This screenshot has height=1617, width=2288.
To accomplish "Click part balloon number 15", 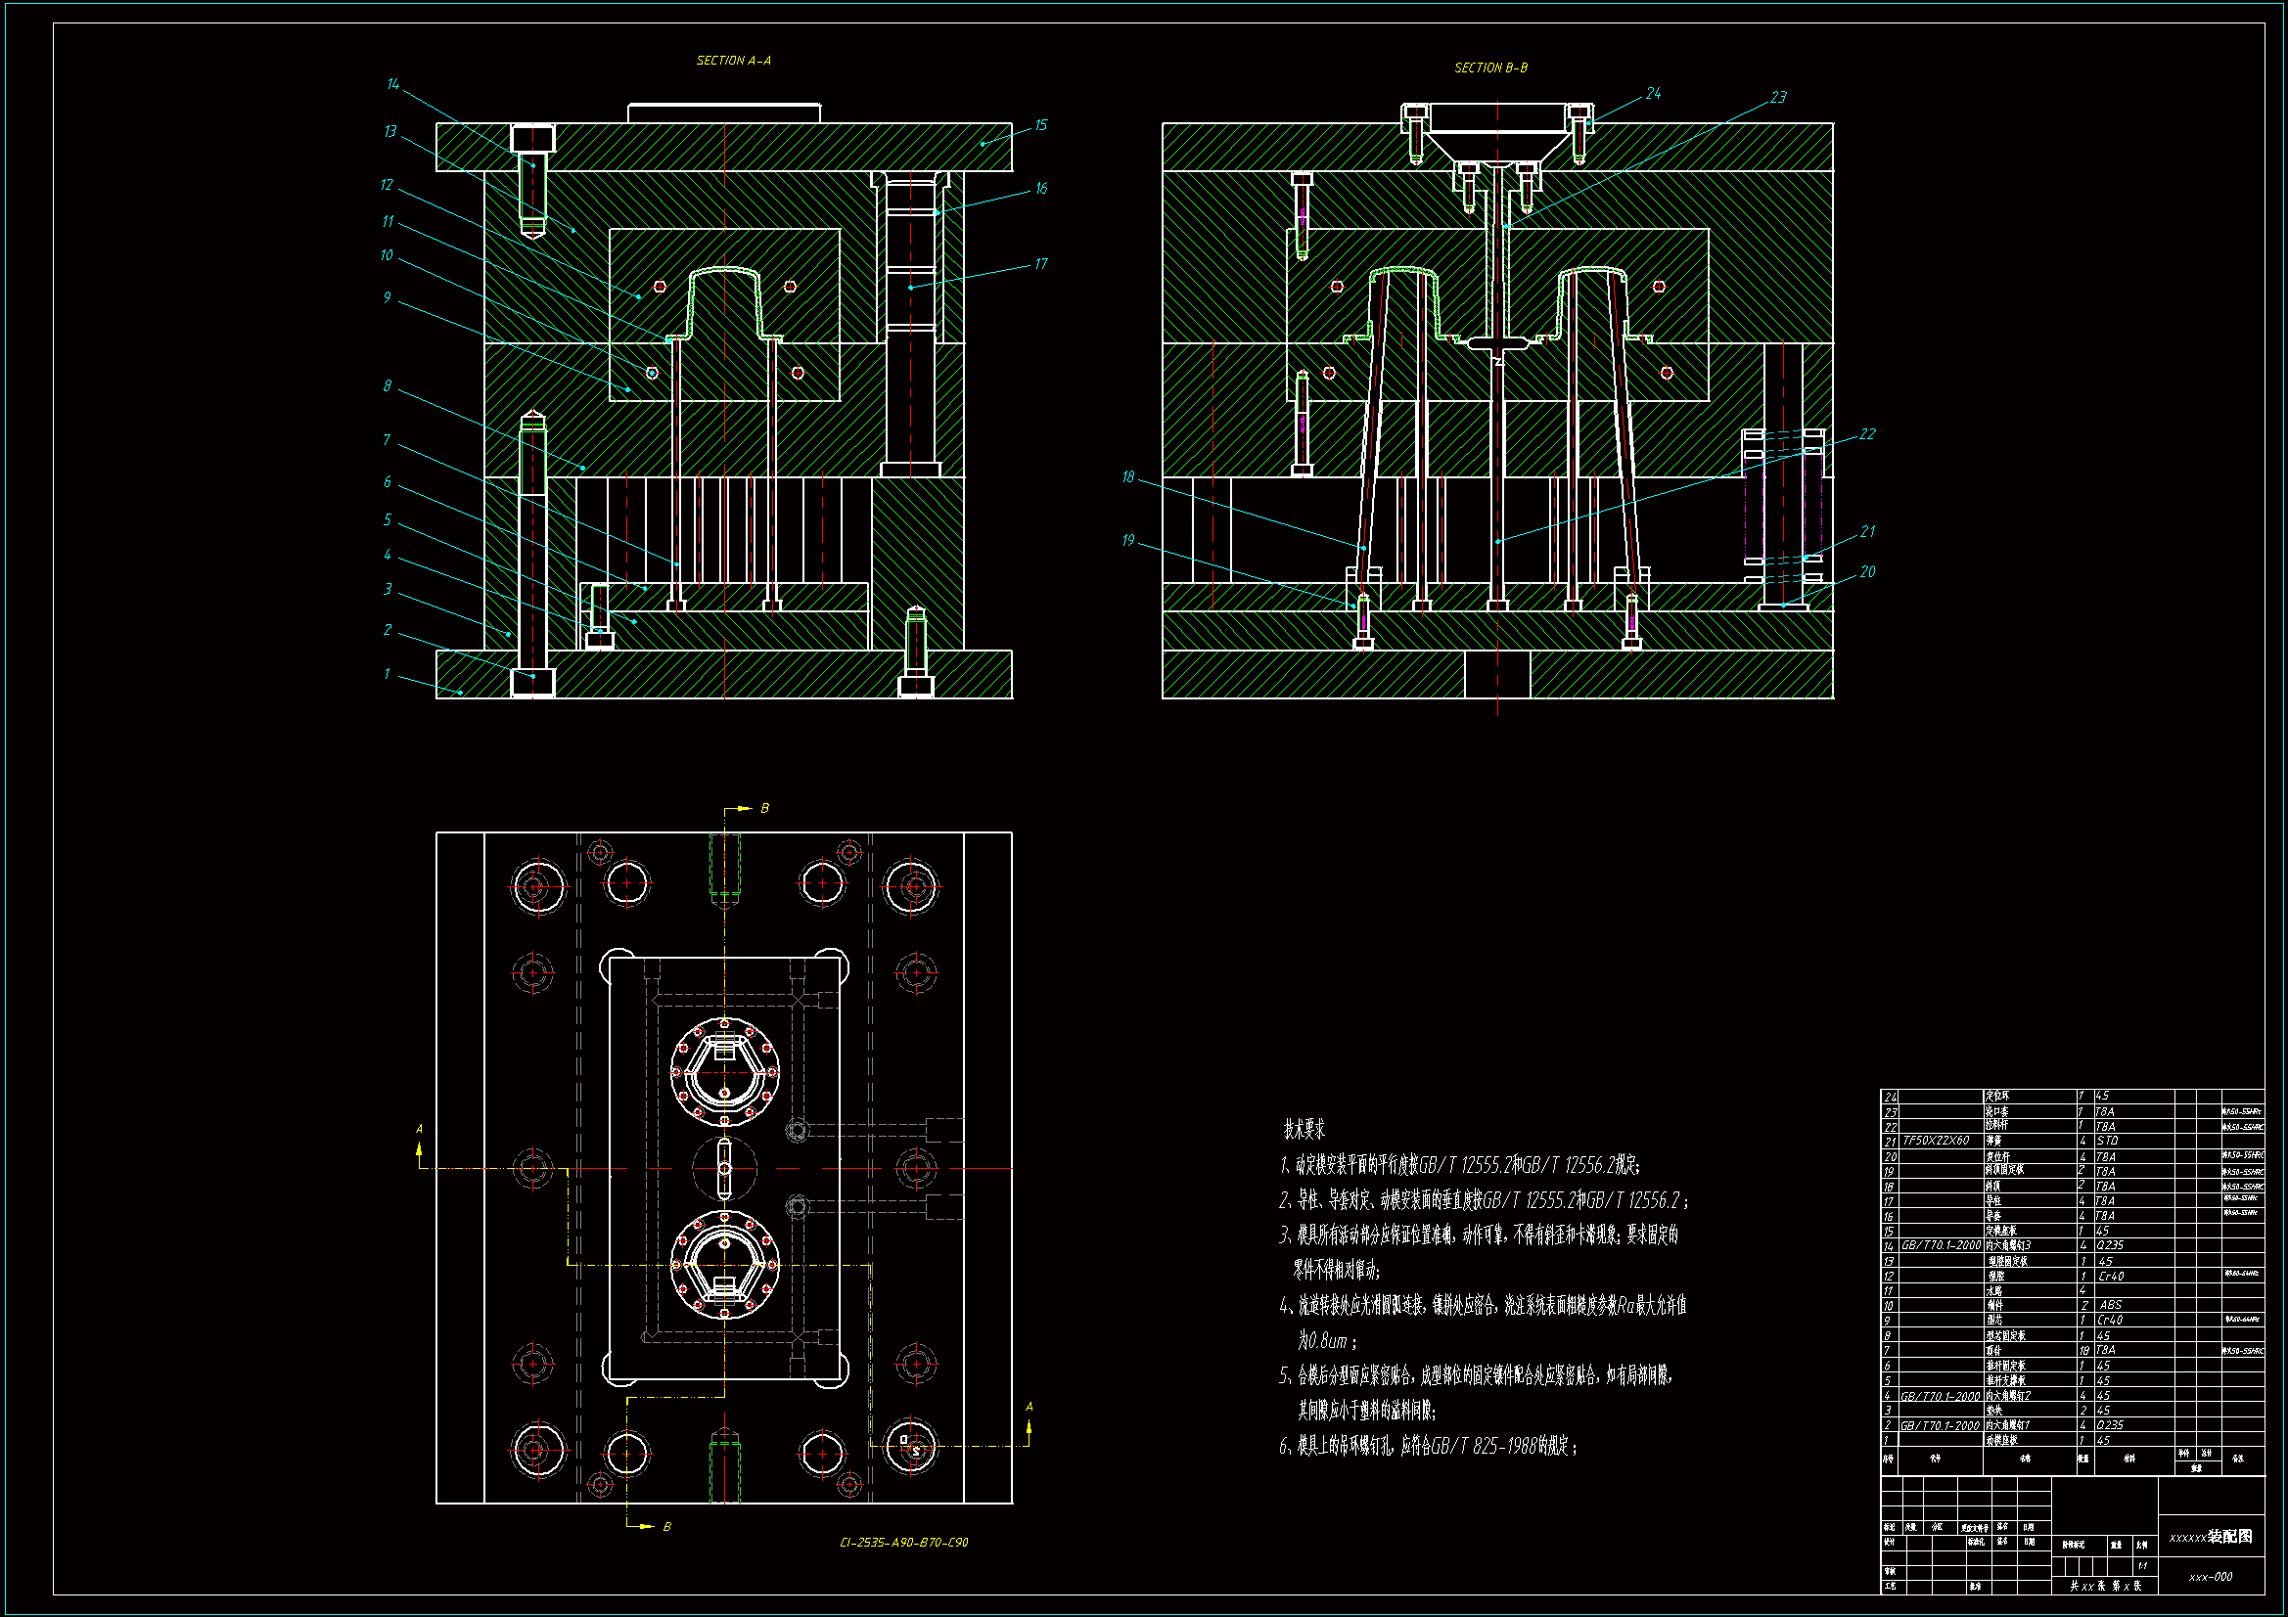I will tap(1040, 125).
